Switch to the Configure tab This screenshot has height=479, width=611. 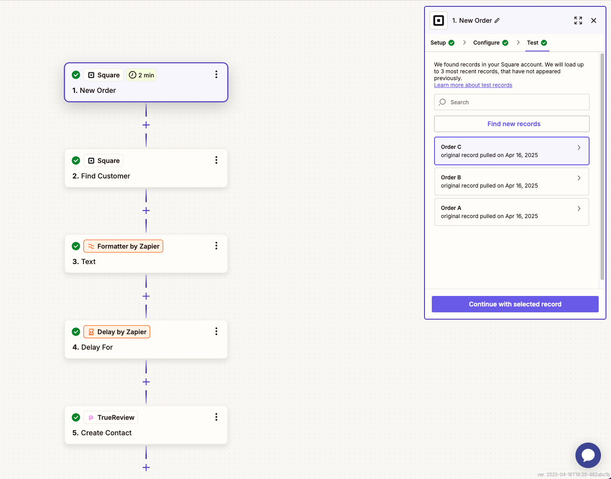(491, 43)
